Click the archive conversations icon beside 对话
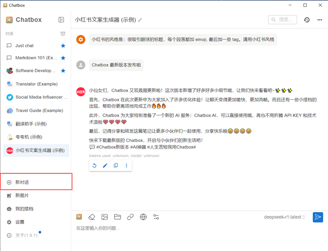328x251 pixels. click(x=63, y=34)
